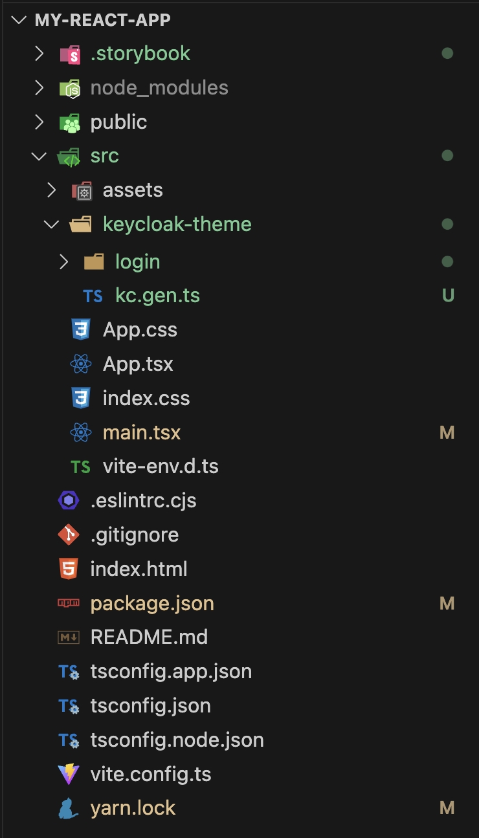Open the modified main.tsx file
The image size is (479, 838).
pyautogui.click(x=142, y=433)
